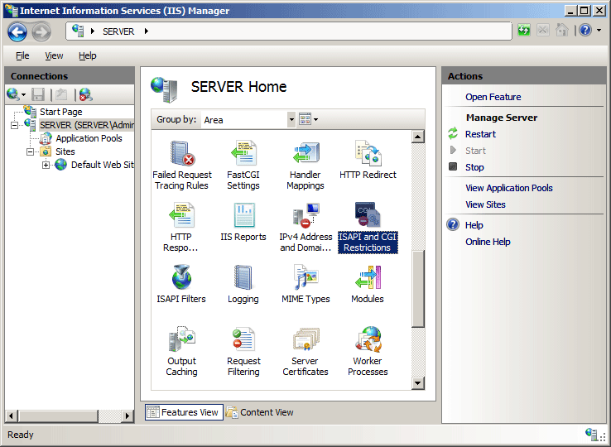Image resolution: width=611 pixels, height=447 pixels.
Task: Open IIS Reports feature
Action: 243,222
